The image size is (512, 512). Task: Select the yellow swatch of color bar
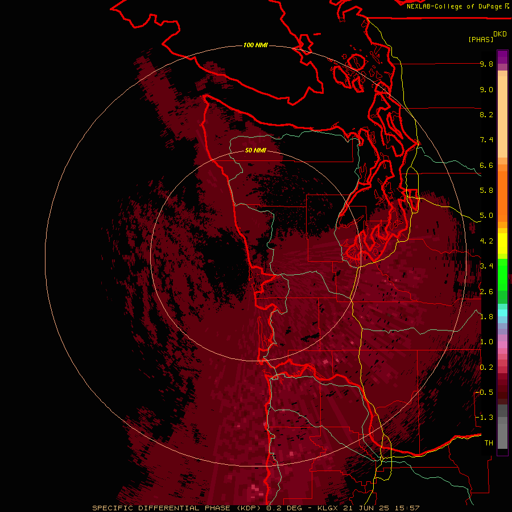[502, 243]
